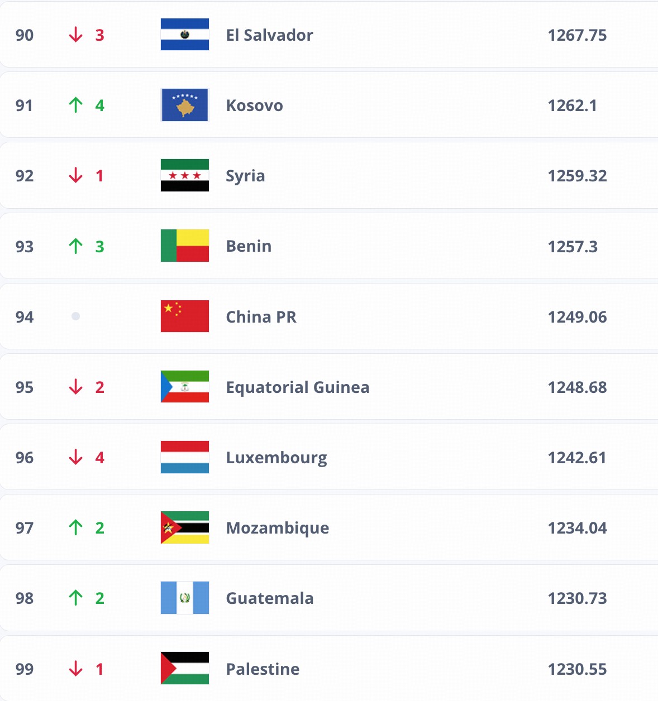Click the Kosovo flag icon
The height and width of the screenshot is (701, 658).
pyautogui.click(x=185, y=105)
